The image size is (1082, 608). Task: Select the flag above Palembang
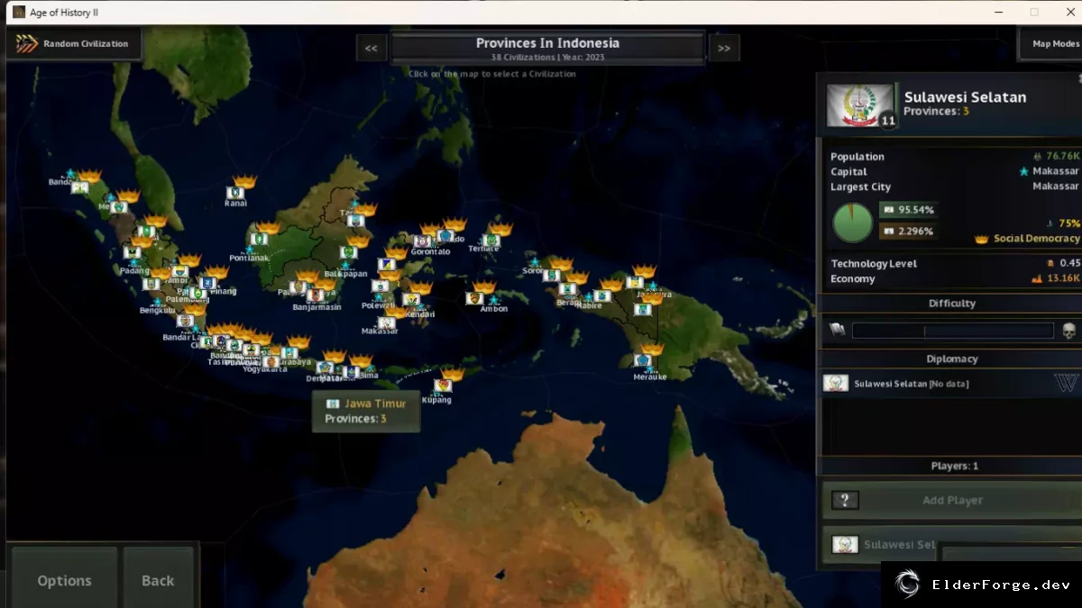point(197,292)
